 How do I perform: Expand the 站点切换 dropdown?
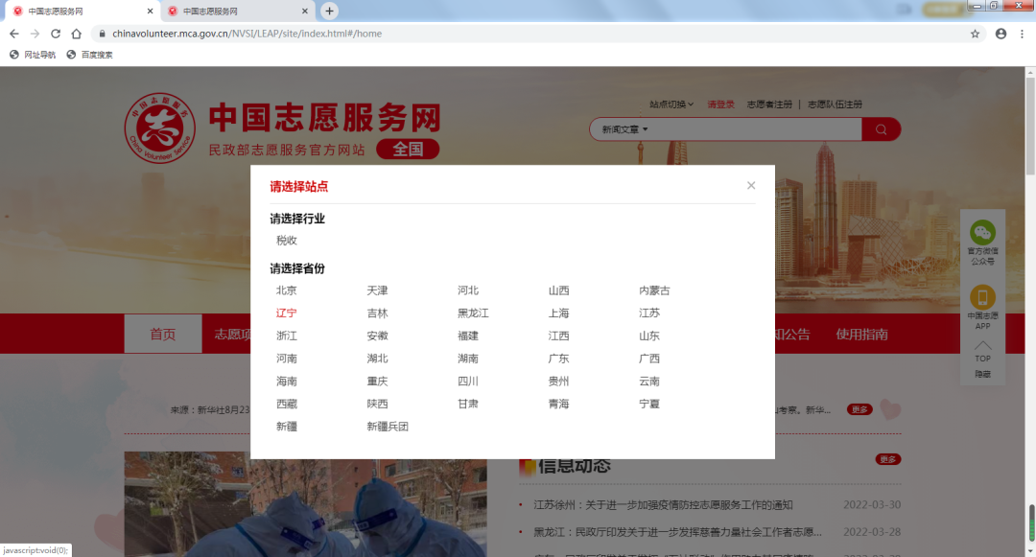[671, 104]
